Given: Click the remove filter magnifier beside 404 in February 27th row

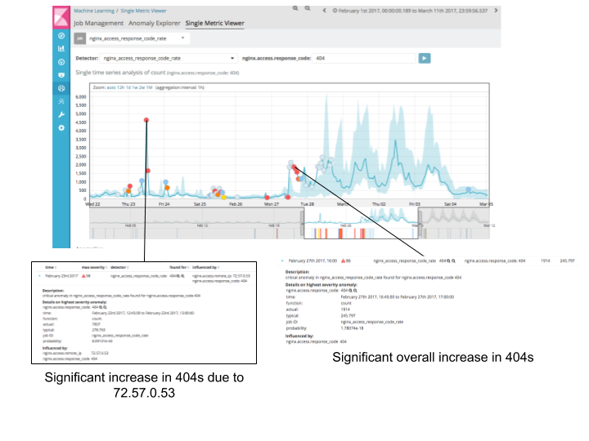Looking at the screenshot, I should (453, 261).
